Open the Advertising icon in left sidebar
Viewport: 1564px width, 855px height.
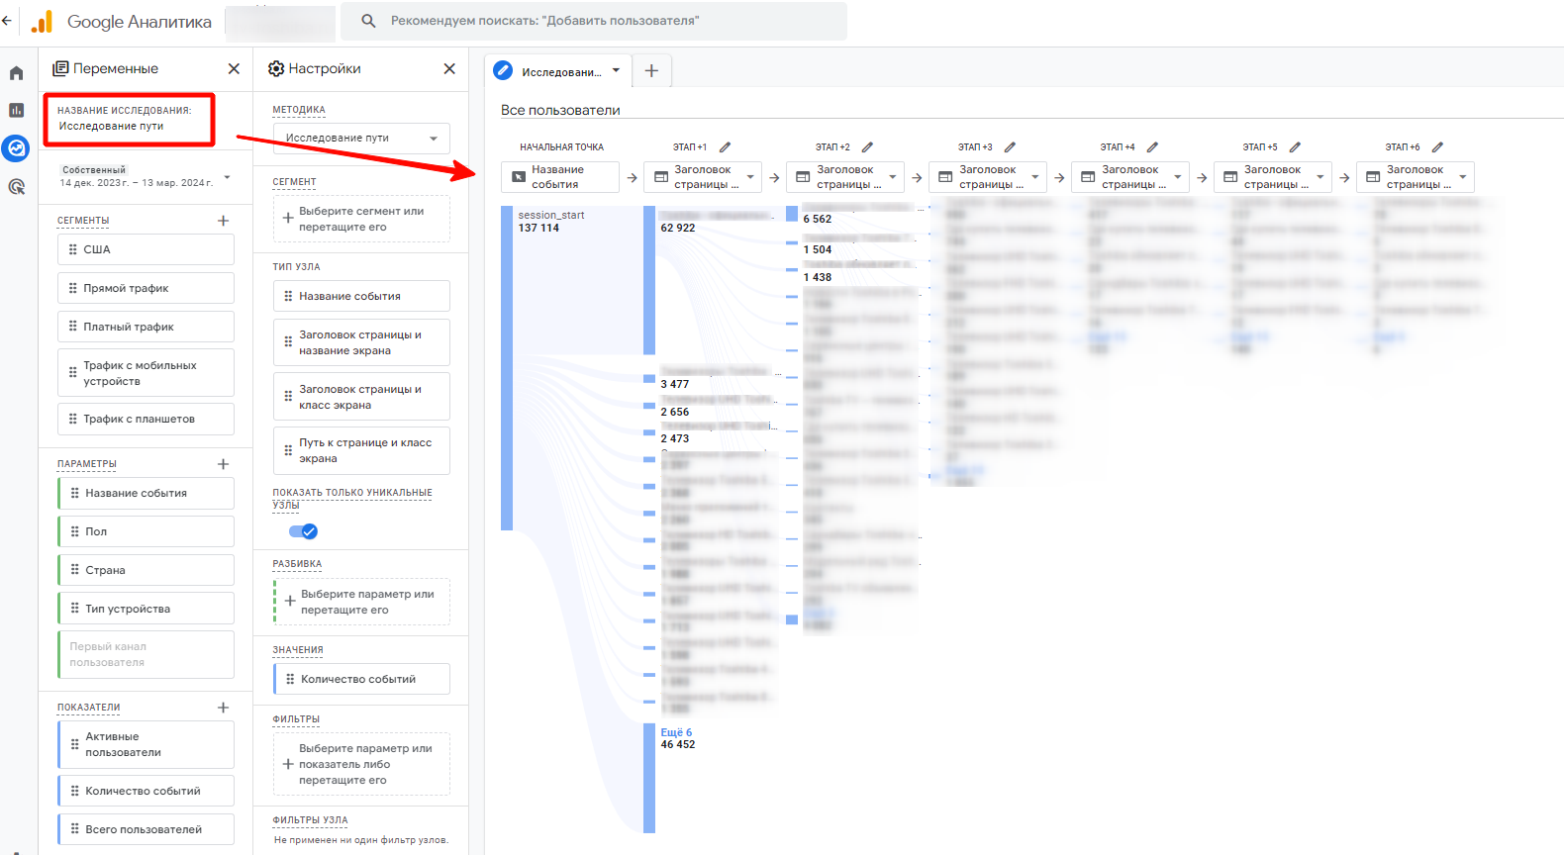point(16,186)
